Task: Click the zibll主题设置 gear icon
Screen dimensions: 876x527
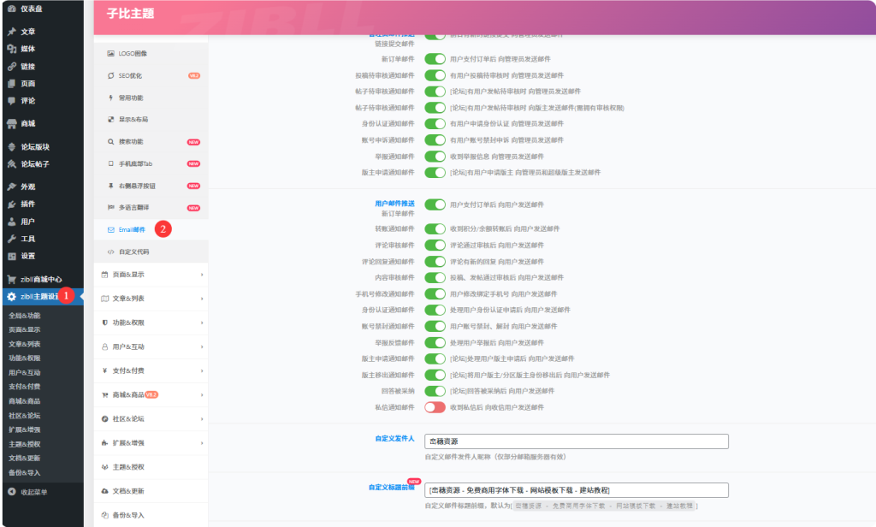Action: (x=12, y=297)
